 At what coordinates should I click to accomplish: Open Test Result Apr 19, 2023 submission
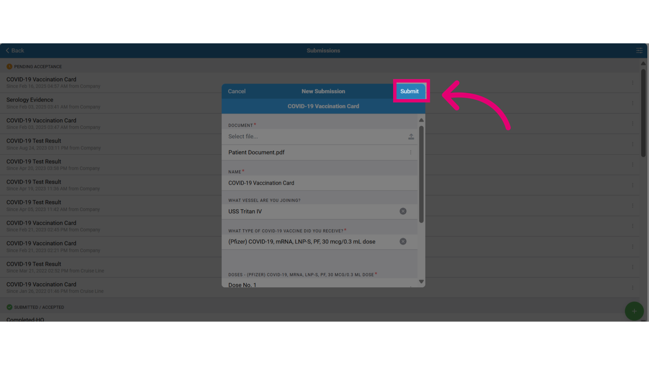[x=319, y=185]
